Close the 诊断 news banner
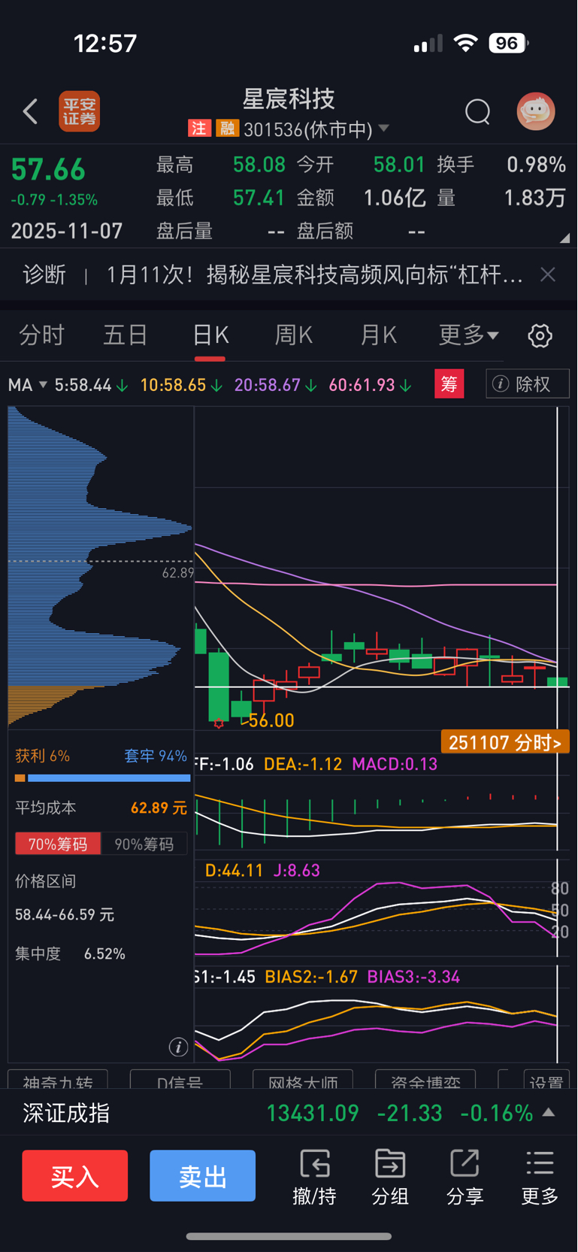 (548, 275)
